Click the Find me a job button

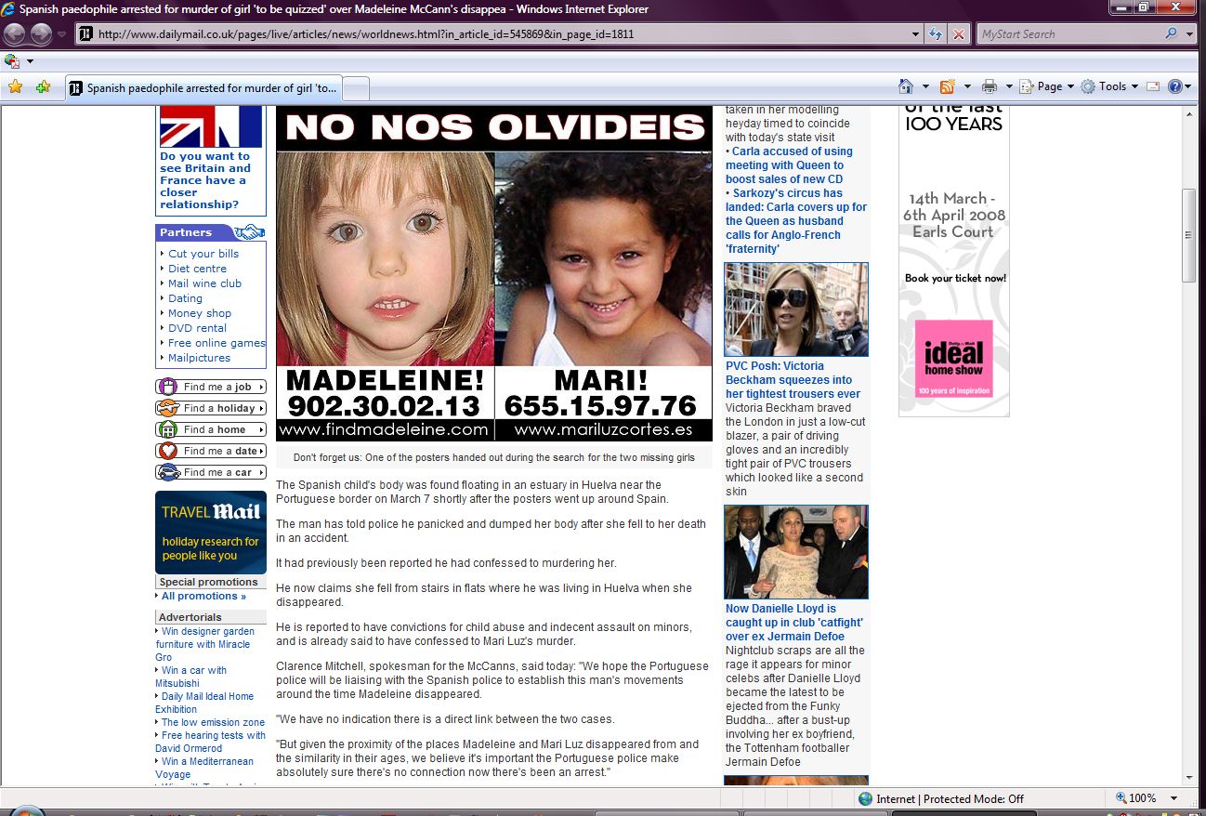click(x=211, y=387)
